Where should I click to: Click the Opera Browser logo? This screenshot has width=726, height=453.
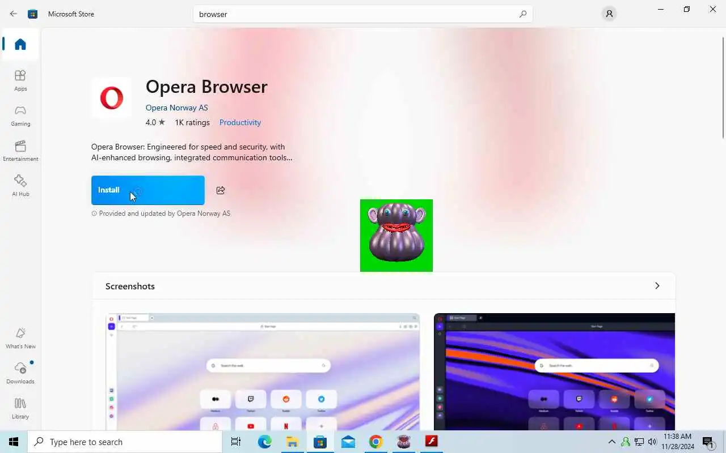(112, 98)
